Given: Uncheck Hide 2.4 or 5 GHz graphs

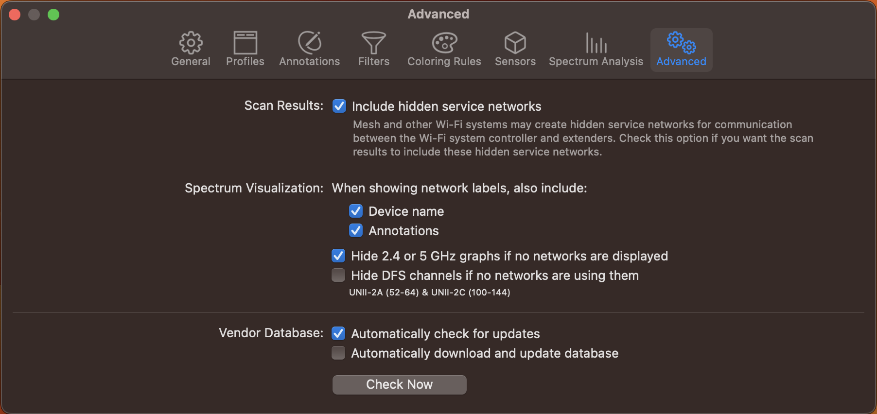Looking at the screenshot, I should tap(338, 256).
